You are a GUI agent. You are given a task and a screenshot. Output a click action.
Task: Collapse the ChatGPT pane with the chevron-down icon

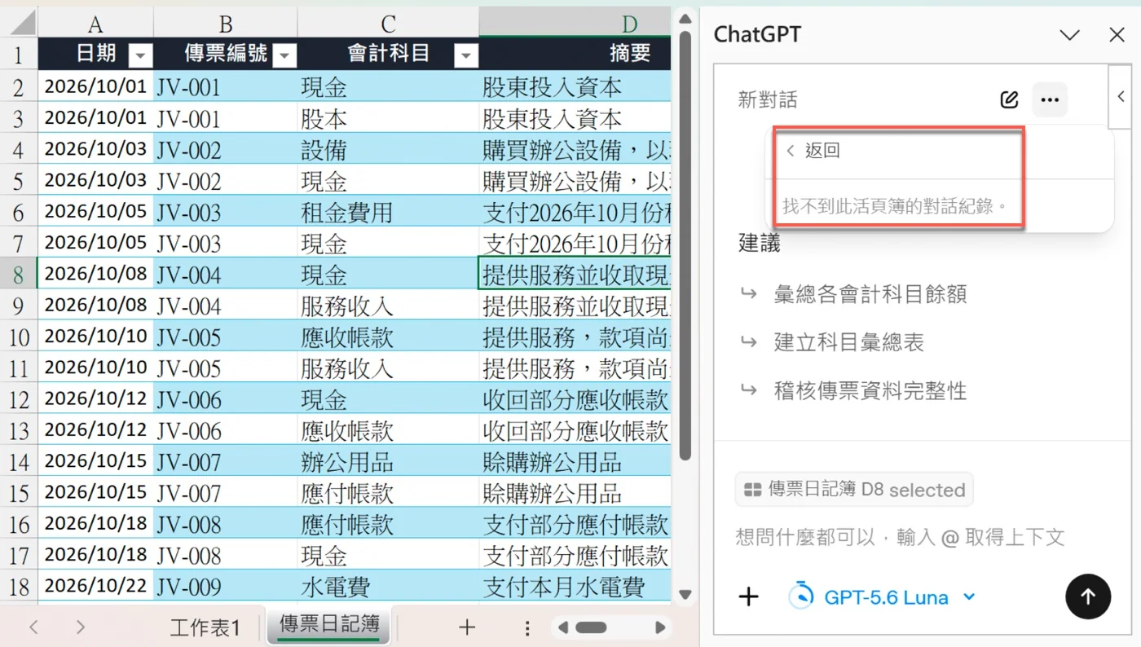1069,35
